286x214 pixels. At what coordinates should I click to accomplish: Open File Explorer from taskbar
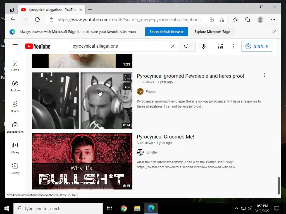pos(137,208)
